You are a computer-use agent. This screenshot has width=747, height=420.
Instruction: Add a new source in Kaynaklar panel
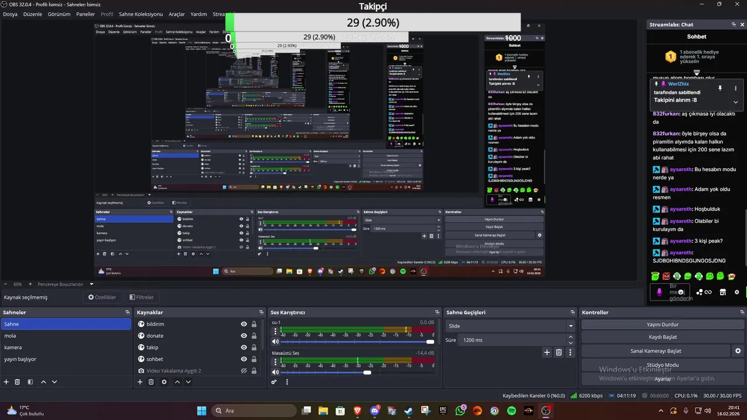click(140, 382)
